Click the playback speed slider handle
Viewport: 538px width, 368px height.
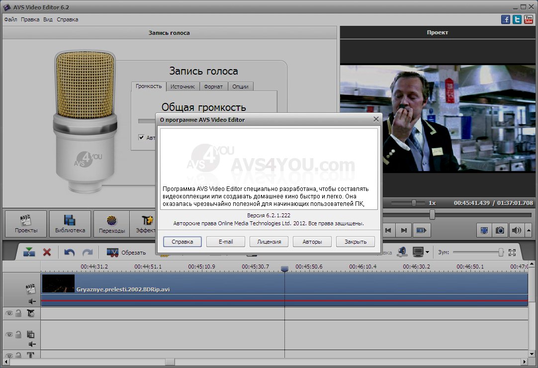[x=414, y=203]
